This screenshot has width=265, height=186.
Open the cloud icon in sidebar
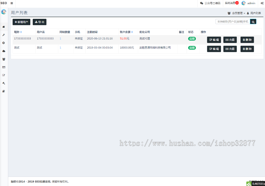(4, 51)
